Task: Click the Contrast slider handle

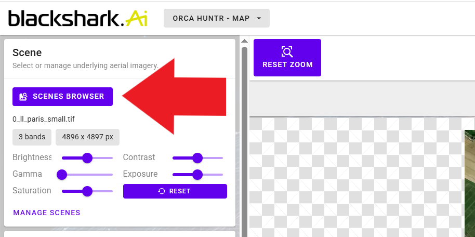Action: (197, 157)
